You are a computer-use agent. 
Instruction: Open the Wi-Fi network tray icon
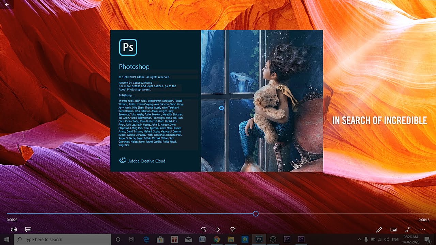tap(380, 240)
